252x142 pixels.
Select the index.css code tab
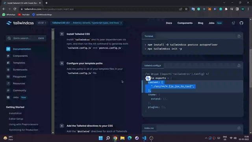click(x=149, y=128)
